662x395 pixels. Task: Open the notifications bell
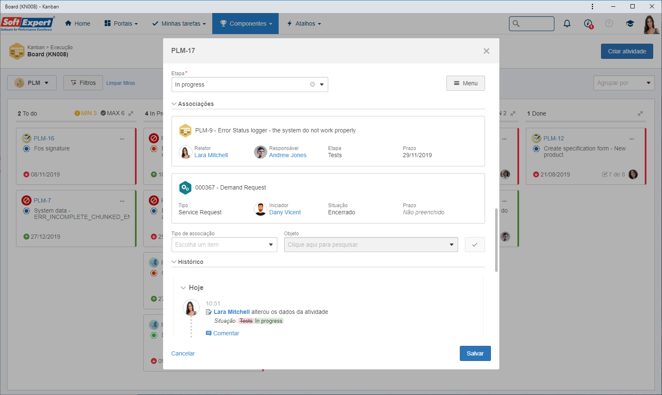pos(567,24)
